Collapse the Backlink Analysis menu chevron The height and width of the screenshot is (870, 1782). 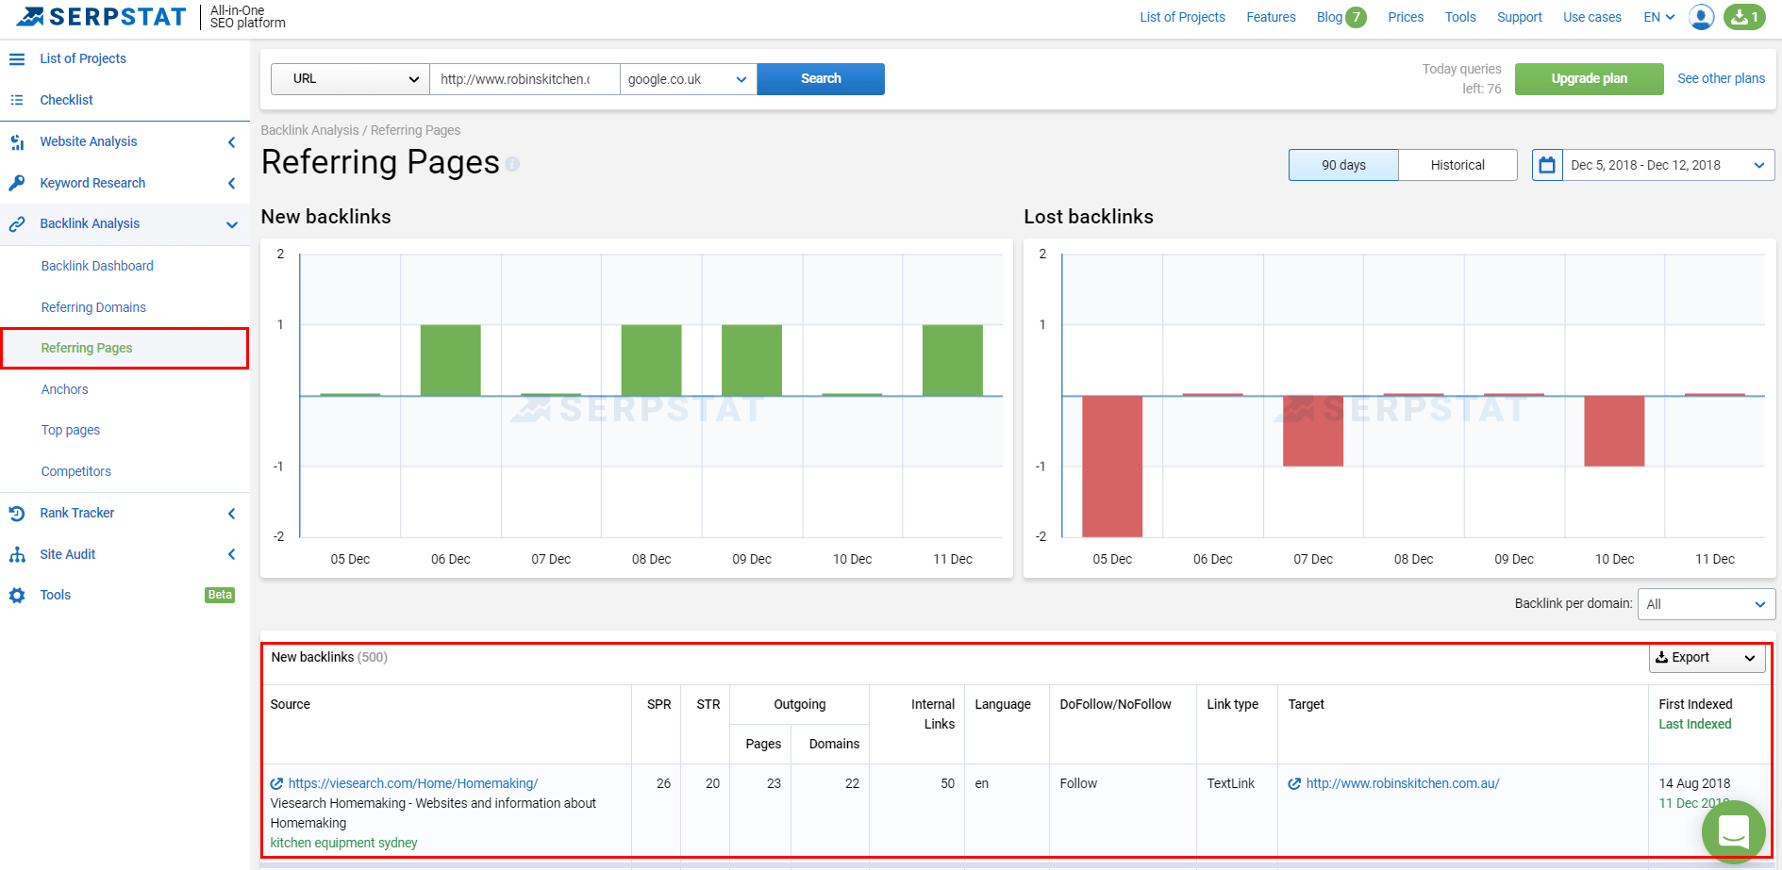point(231,224)
